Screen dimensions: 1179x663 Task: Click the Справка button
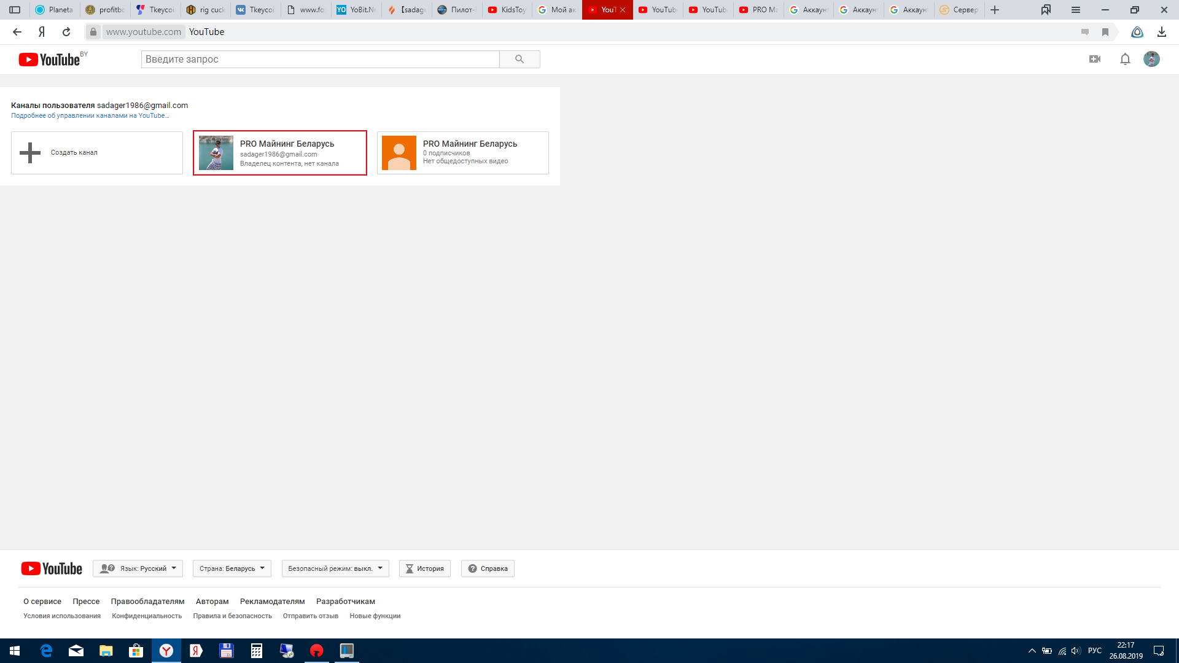tap(488, 568)
